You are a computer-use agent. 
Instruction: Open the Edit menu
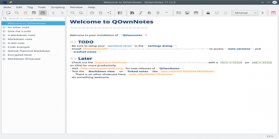point(19,7)
